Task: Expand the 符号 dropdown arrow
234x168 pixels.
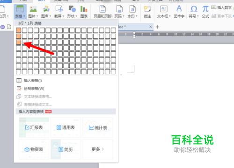Action: pyautogui.click(x=198, y=16)
